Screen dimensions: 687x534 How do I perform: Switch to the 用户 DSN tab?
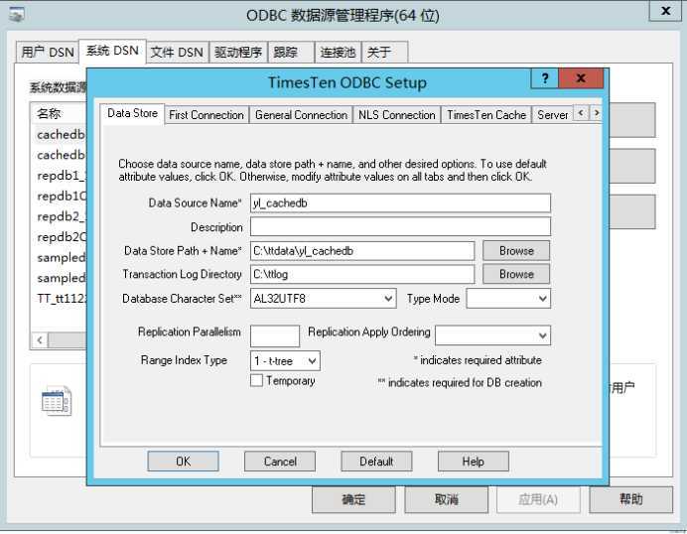pyautogui.click(x=48, y=53)
